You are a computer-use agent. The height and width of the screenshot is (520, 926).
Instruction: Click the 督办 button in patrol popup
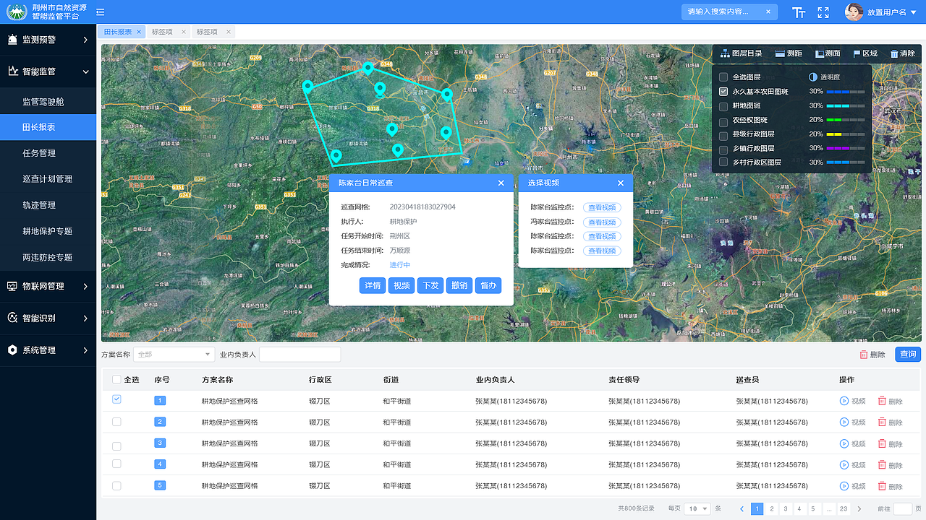pos(488,285)
